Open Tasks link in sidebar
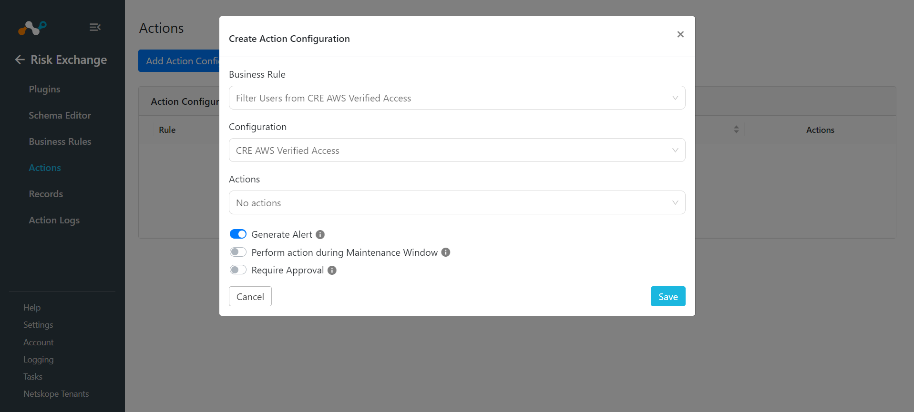 pyautogui.click(x=33, y=377)
